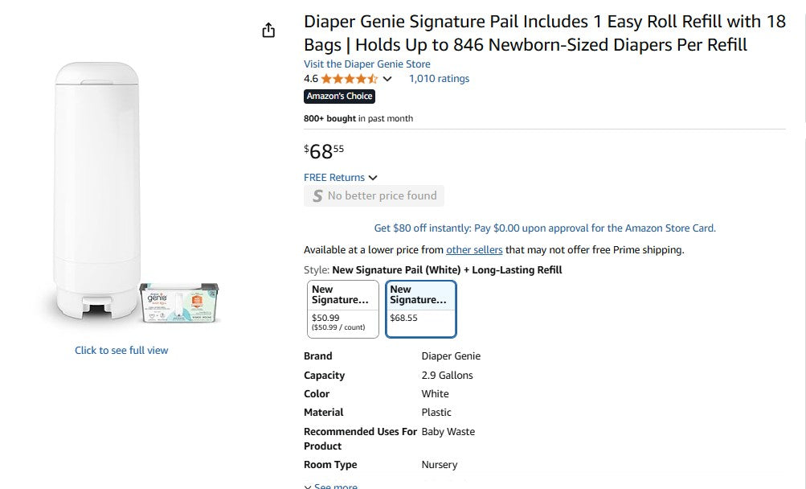Expand See more product details
This screenshot has width=806, height=489.
[330, 484]
